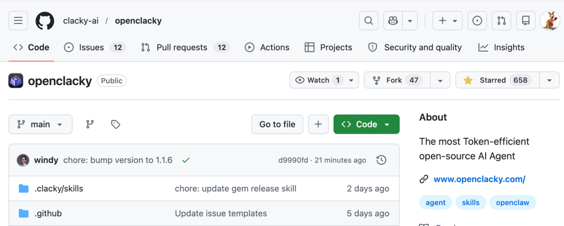
Task: Switch to the Issues tab
Action: [x=95, y=47]
